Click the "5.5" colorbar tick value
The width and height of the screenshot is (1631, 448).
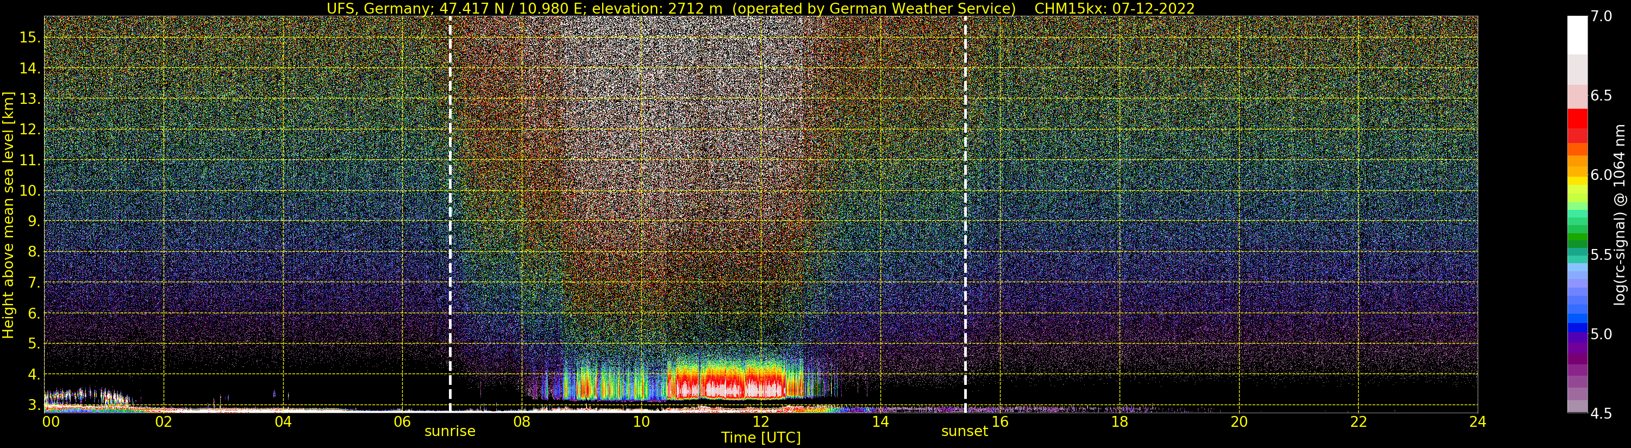pyautogui.click(x=1601, y=255)
